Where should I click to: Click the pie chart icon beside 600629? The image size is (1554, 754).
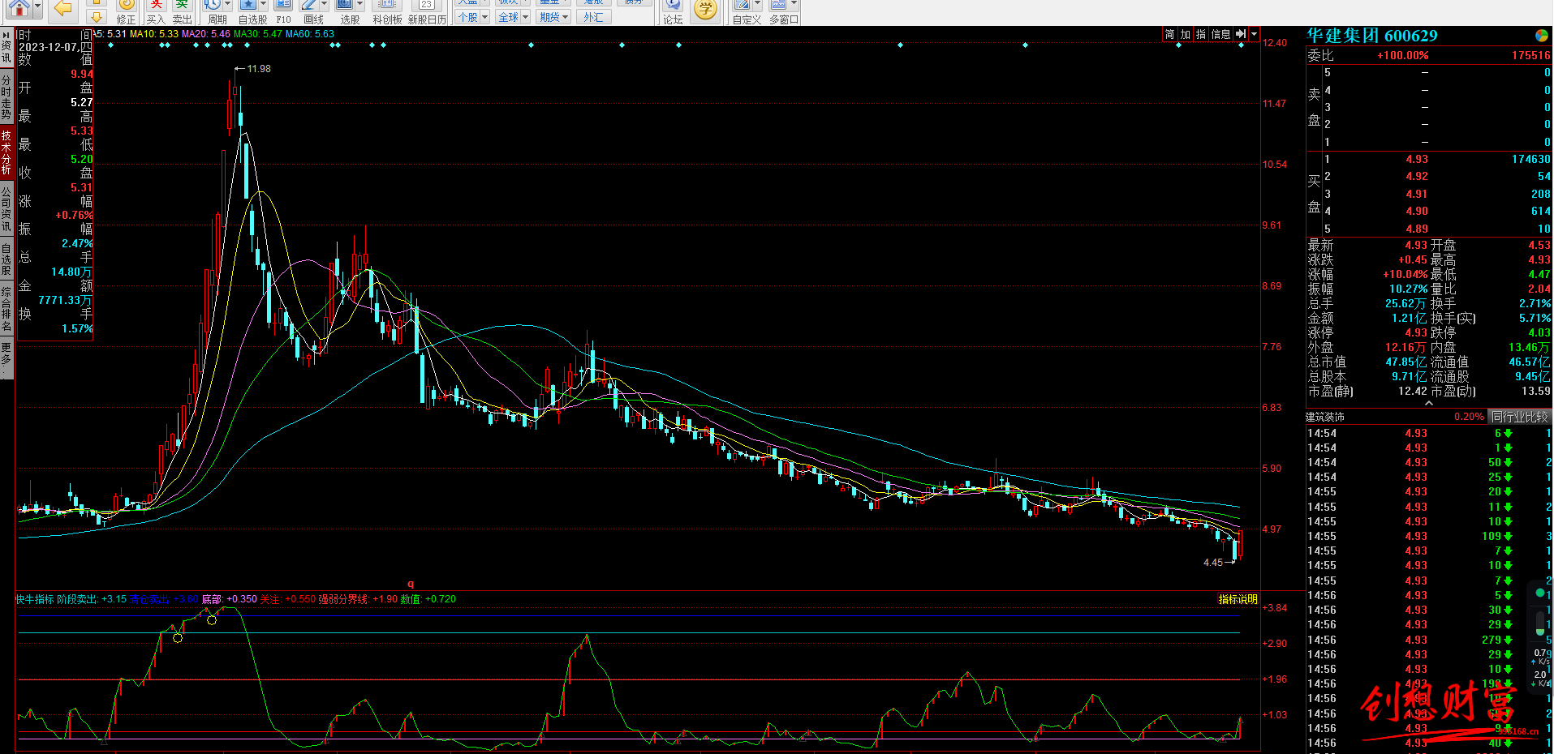[1541, 36]
